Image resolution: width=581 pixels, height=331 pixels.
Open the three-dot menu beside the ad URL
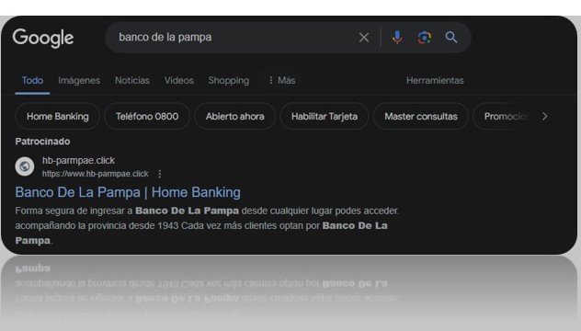click(x=160, y=174)
